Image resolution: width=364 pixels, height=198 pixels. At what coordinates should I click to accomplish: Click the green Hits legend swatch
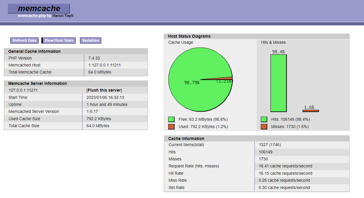click(264, 119)
